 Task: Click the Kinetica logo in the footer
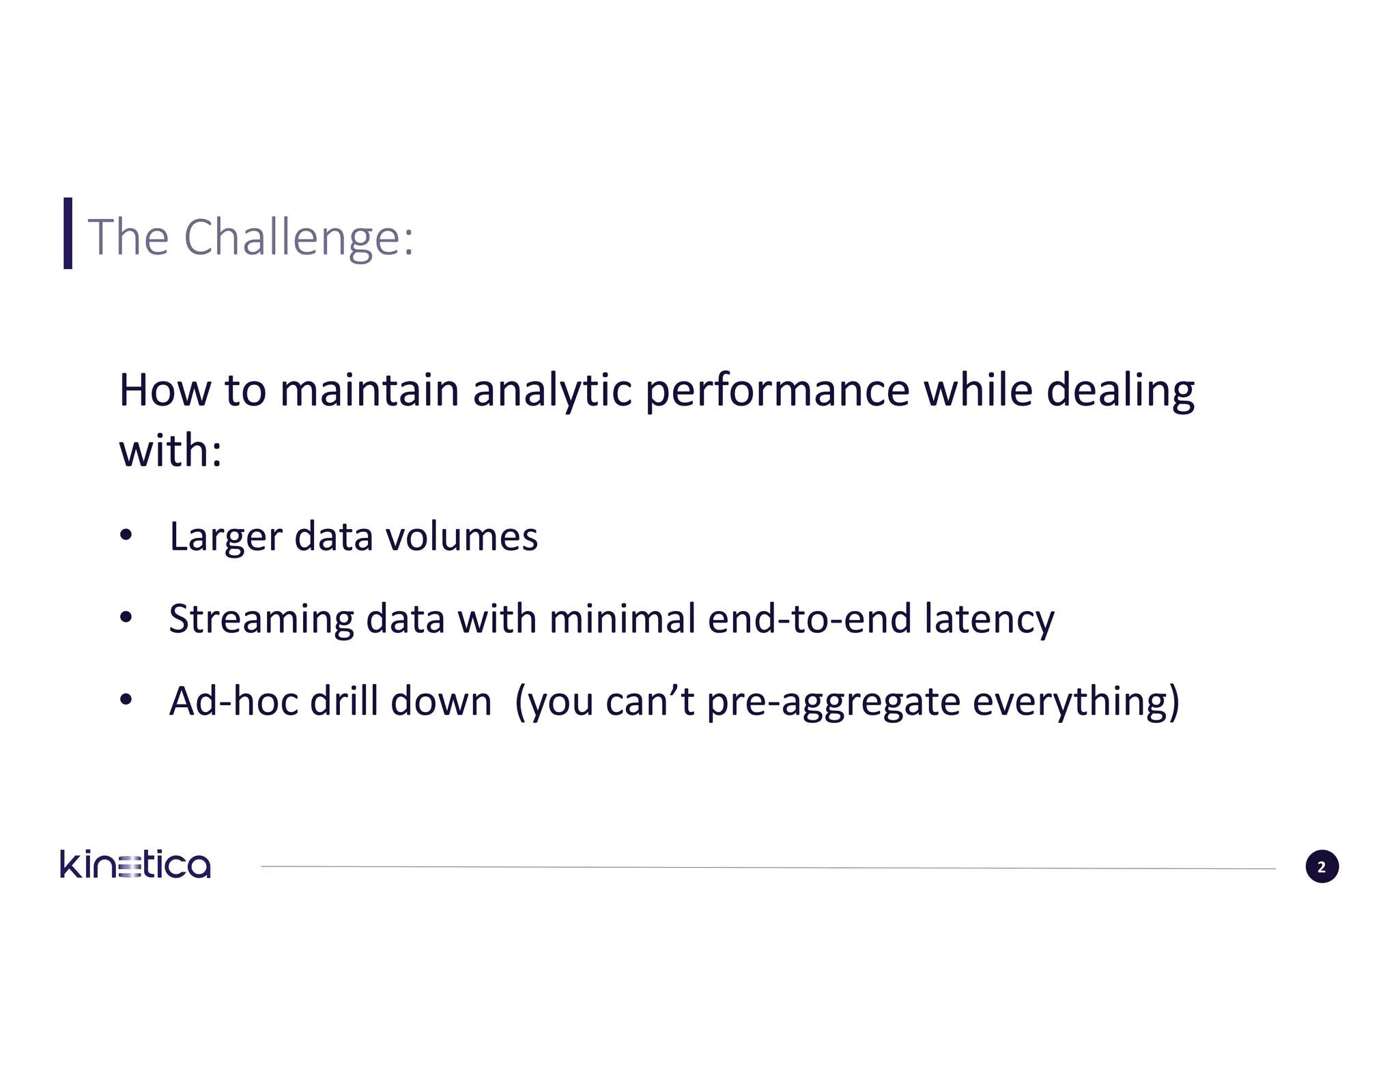(135, 864)
